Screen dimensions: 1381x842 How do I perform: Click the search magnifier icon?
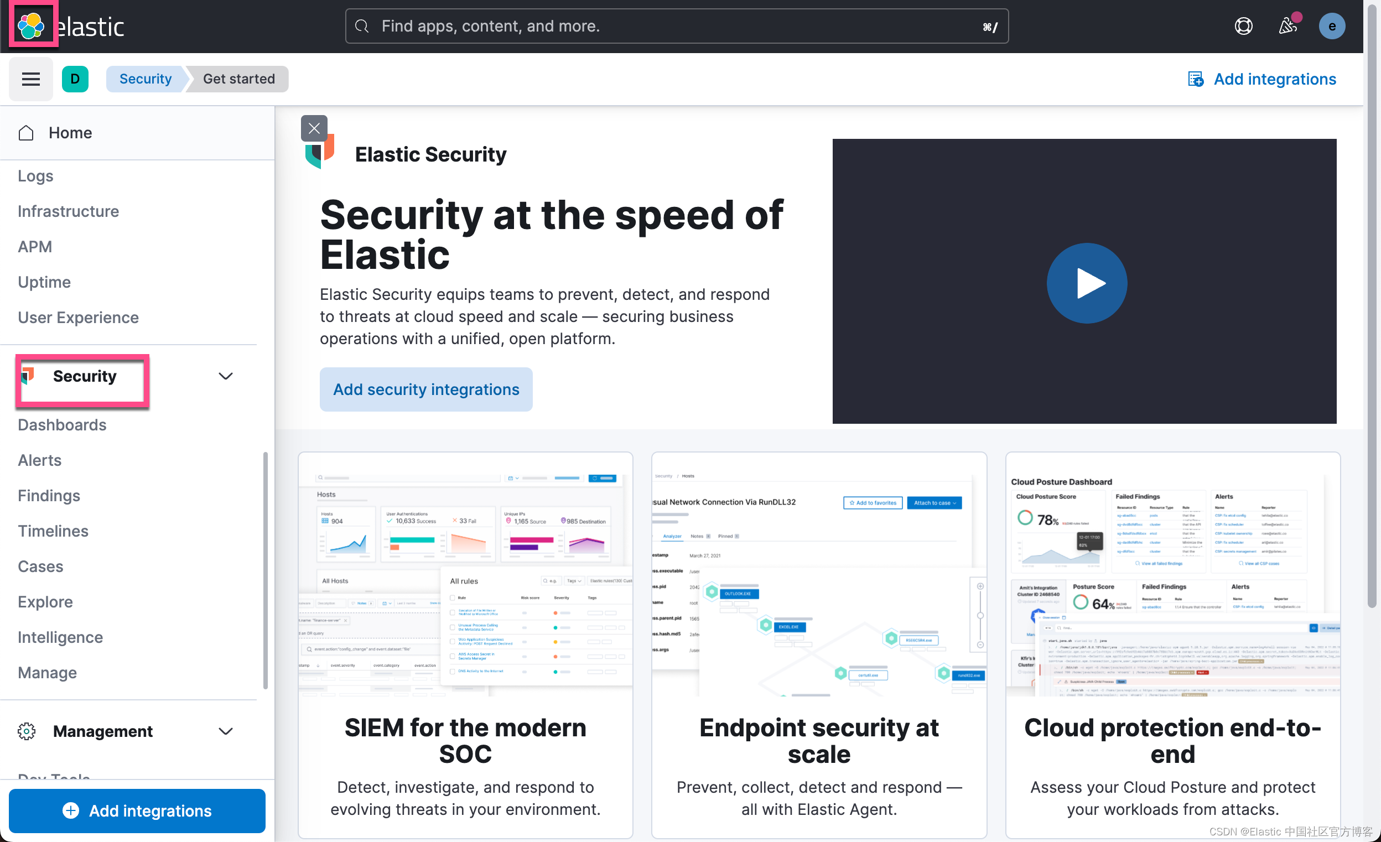(x=362, y=26)
